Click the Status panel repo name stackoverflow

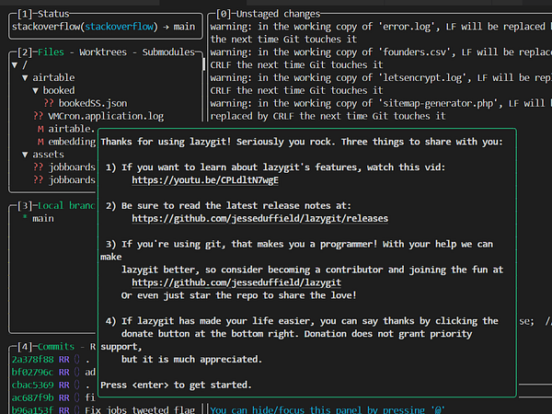pos(46,27)
